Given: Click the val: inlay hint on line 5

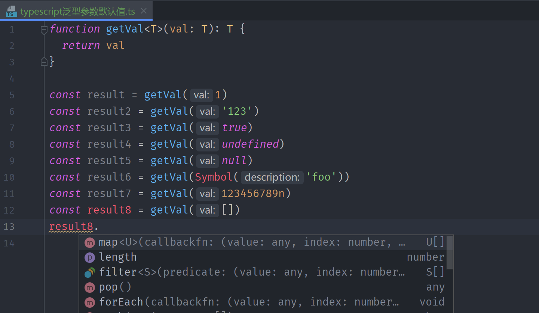Looking at the screenshot, I should [x=201, y=95].
